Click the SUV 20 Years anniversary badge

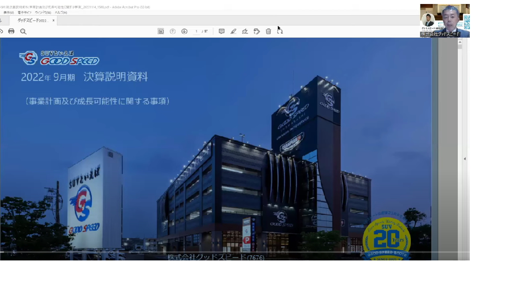(386, 238)
